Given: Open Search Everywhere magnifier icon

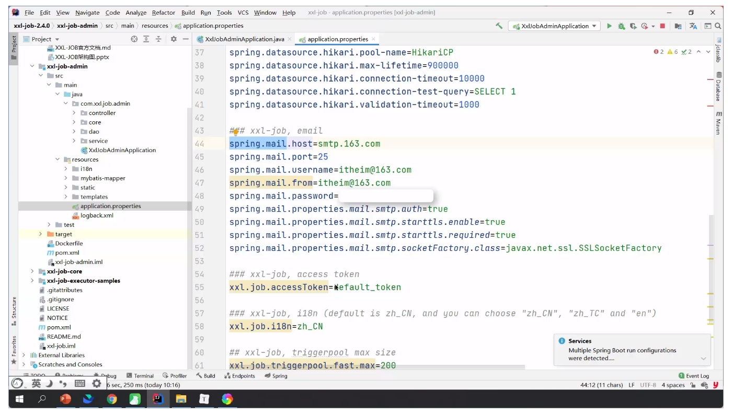Looking at the screenshot, I should click(x=718, y=26).
